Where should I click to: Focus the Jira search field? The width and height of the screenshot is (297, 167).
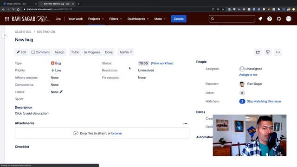(x=232, y=19)
